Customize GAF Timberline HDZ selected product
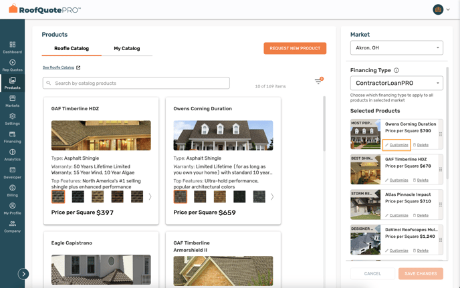Screen dimensions: 460x288 (396, 180)
